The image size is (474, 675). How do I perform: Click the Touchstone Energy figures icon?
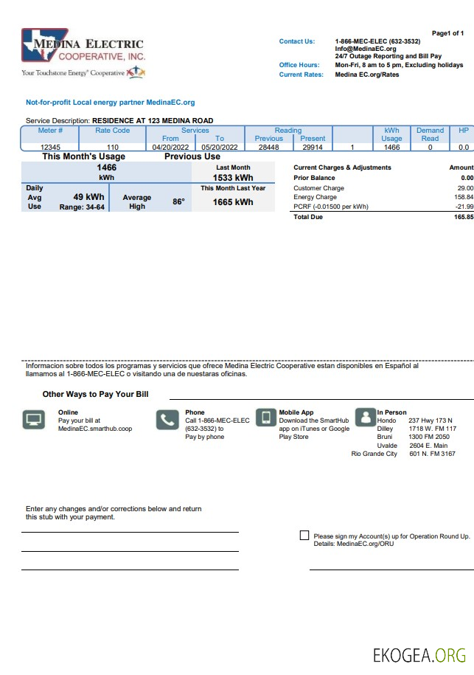[x=136, y=72]
